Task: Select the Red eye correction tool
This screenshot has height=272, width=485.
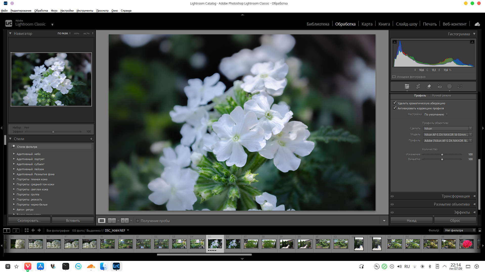Action: pyautogui.click(x=439, y=87)
